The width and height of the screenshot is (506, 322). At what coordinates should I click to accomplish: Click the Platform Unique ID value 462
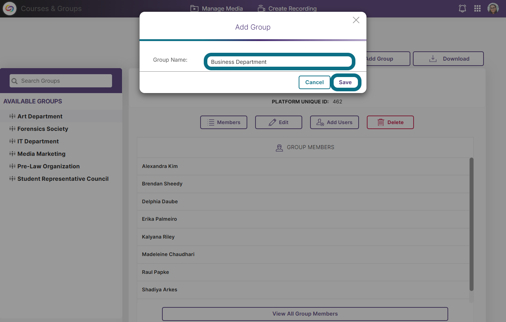coord(338,102)
